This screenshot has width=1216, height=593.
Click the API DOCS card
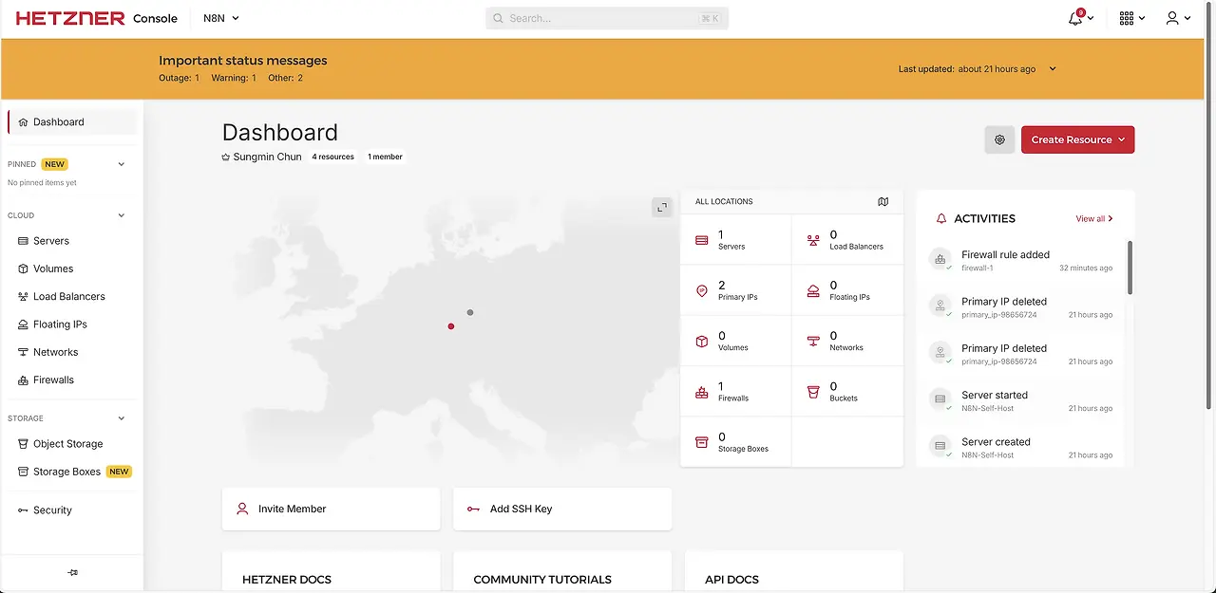(794, 572)
